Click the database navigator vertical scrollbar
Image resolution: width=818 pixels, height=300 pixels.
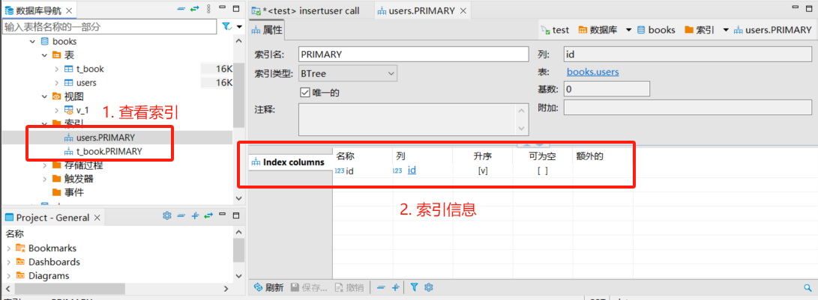click(238, 90)
